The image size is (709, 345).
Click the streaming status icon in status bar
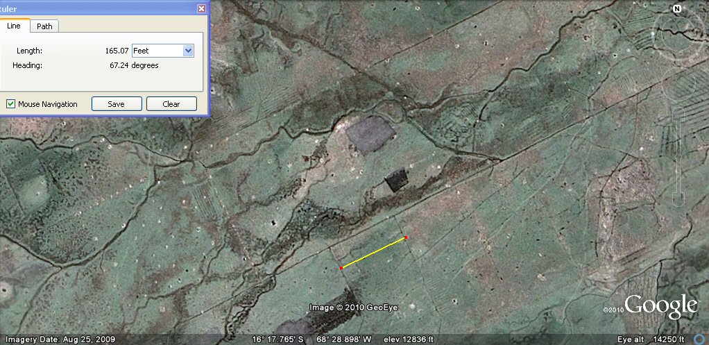tap(699, 339)
